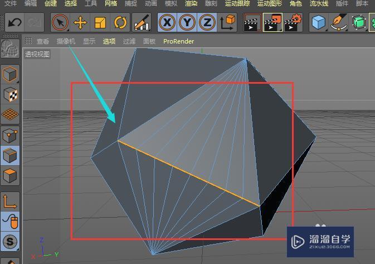The image size is (375, 264).
Task: Open the 动画 (Animate) menu
Action: (x=151, y=3)
